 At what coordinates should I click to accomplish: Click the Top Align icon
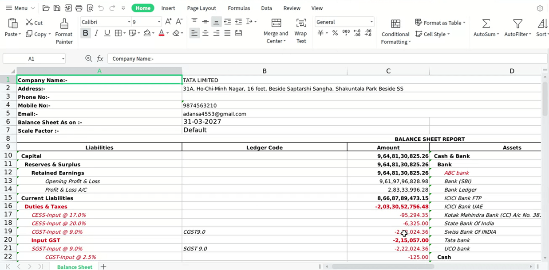[x=194, y=21]
